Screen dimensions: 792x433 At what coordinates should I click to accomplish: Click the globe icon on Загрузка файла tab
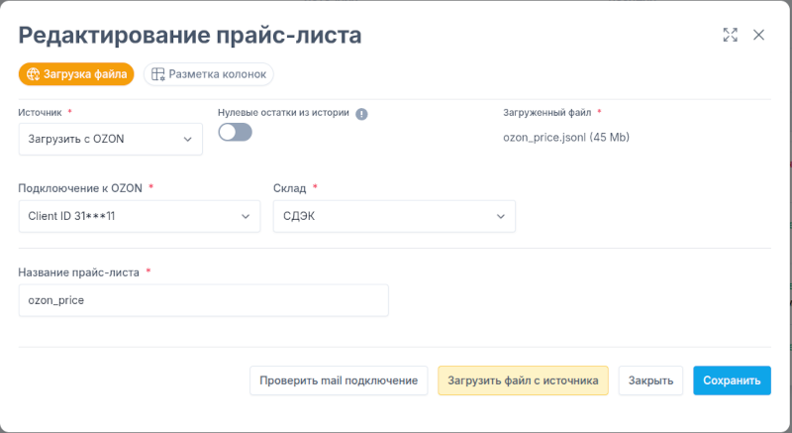(x=34, y=74)
